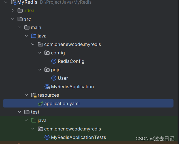
Task: Select application.yaml in the project tree
Action: coord(62,103)
